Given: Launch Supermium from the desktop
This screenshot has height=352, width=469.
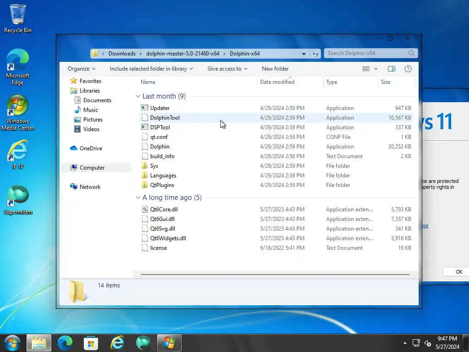Looking at the screenshot, I should (x=18, y=200).
